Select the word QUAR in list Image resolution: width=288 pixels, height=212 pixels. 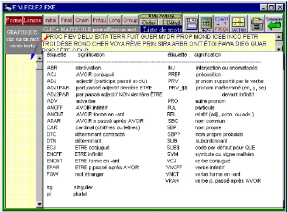click(x=259, y=44)
